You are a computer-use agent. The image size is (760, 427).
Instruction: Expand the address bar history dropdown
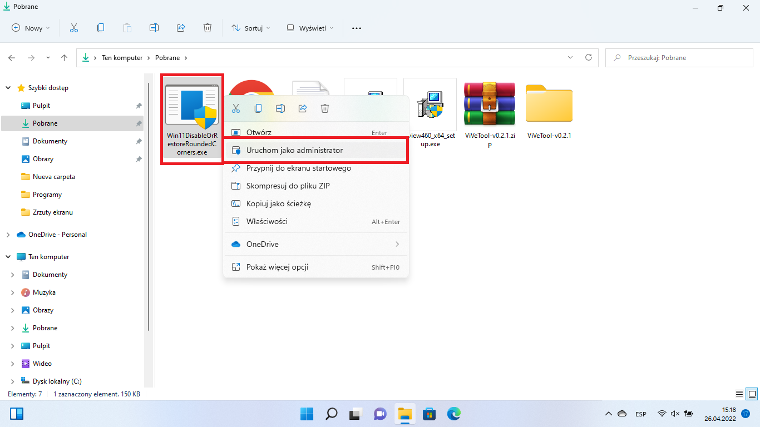(x=570, y=57)
